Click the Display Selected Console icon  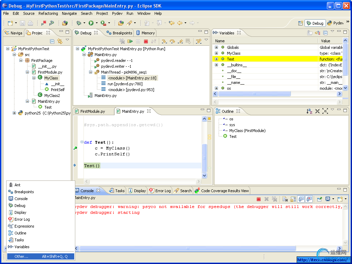pyautogui.click(x=328, y=199)
